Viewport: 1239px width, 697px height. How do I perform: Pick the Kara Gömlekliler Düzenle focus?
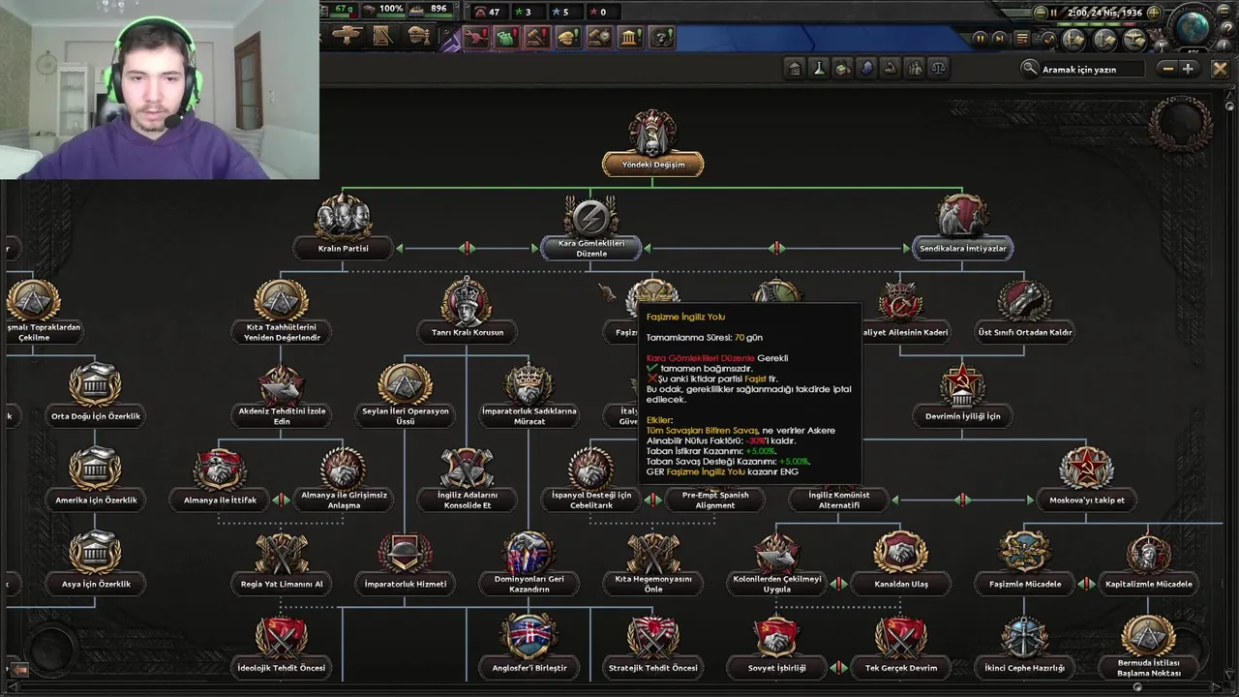click(590, 229)
